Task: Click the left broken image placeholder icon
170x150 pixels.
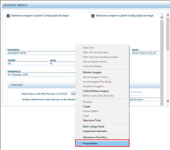Action: point(8,16)
